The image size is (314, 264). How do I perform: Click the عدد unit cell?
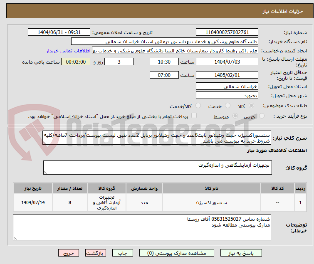tap(144, 202)
